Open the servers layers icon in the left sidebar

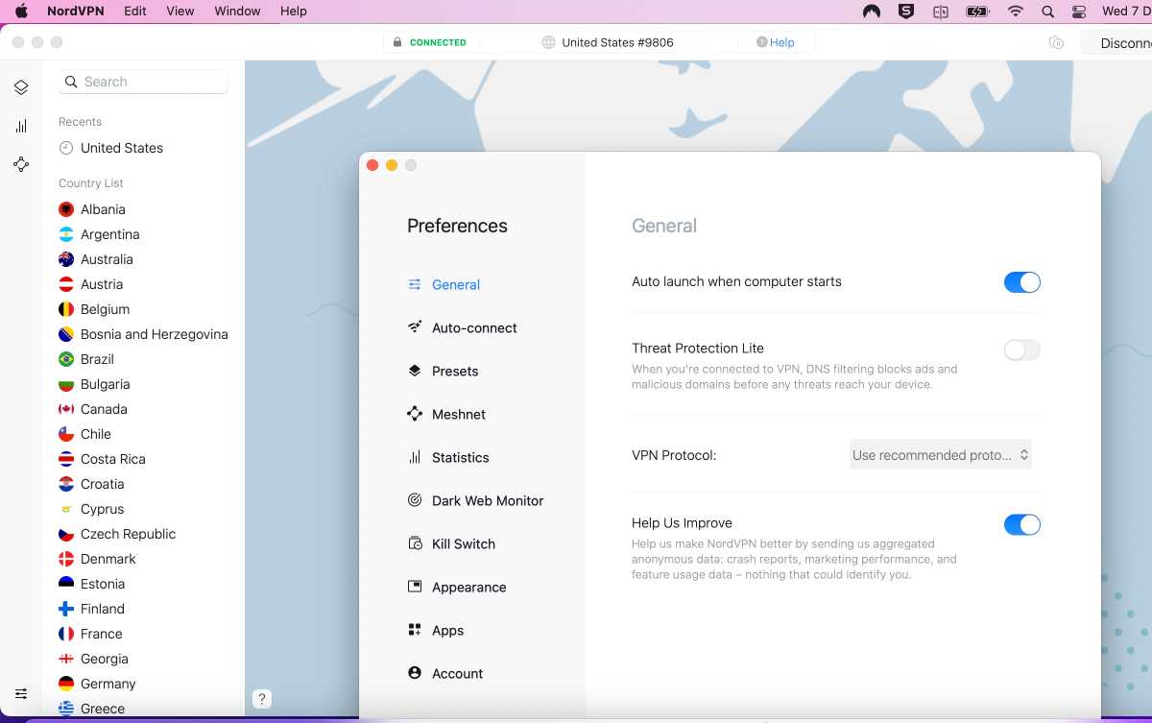[x=21, y=87]
